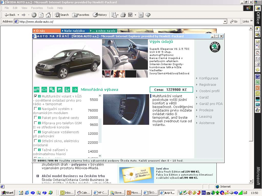Open the Edit button dropdown arrow
The width and height of the screenshot is (262, 196).
click(x=135, y=15)
